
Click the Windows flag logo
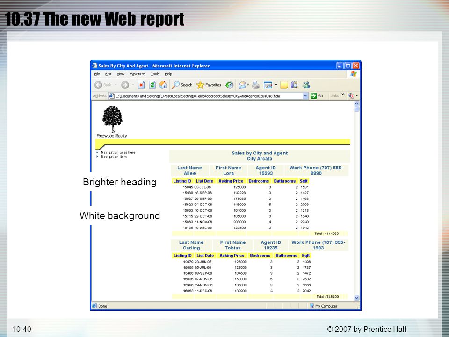[354, 74]
